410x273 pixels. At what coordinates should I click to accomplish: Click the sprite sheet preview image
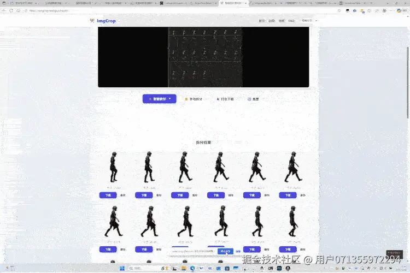(x=205, y=57)
